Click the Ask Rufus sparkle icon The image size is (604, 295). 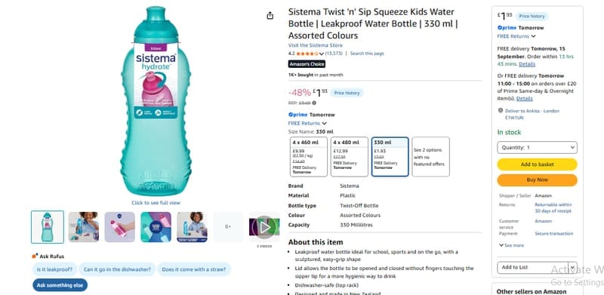coord(35,256)
